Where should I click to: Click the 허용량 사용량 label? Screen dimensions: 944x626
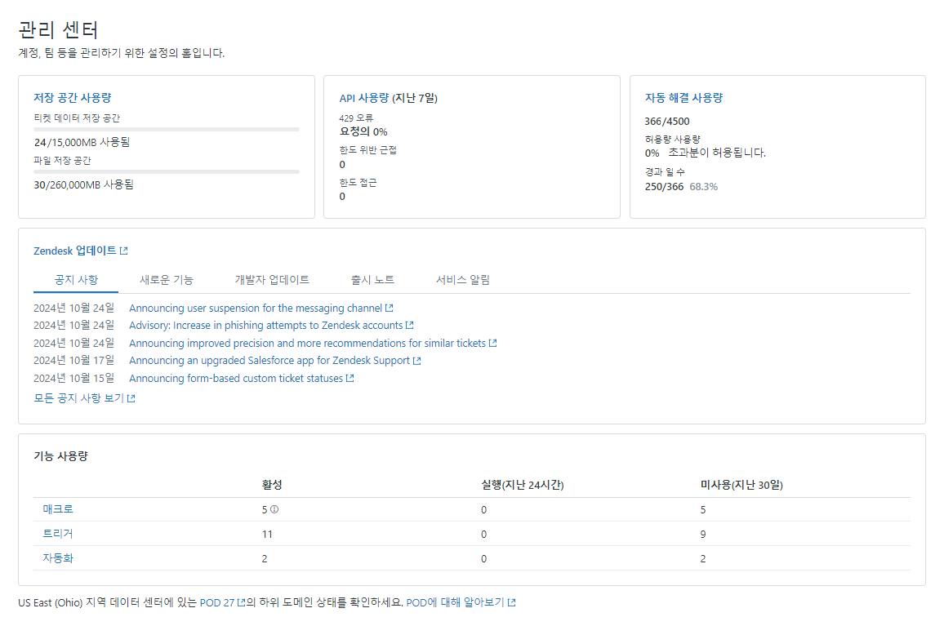[x=673, y=139]
